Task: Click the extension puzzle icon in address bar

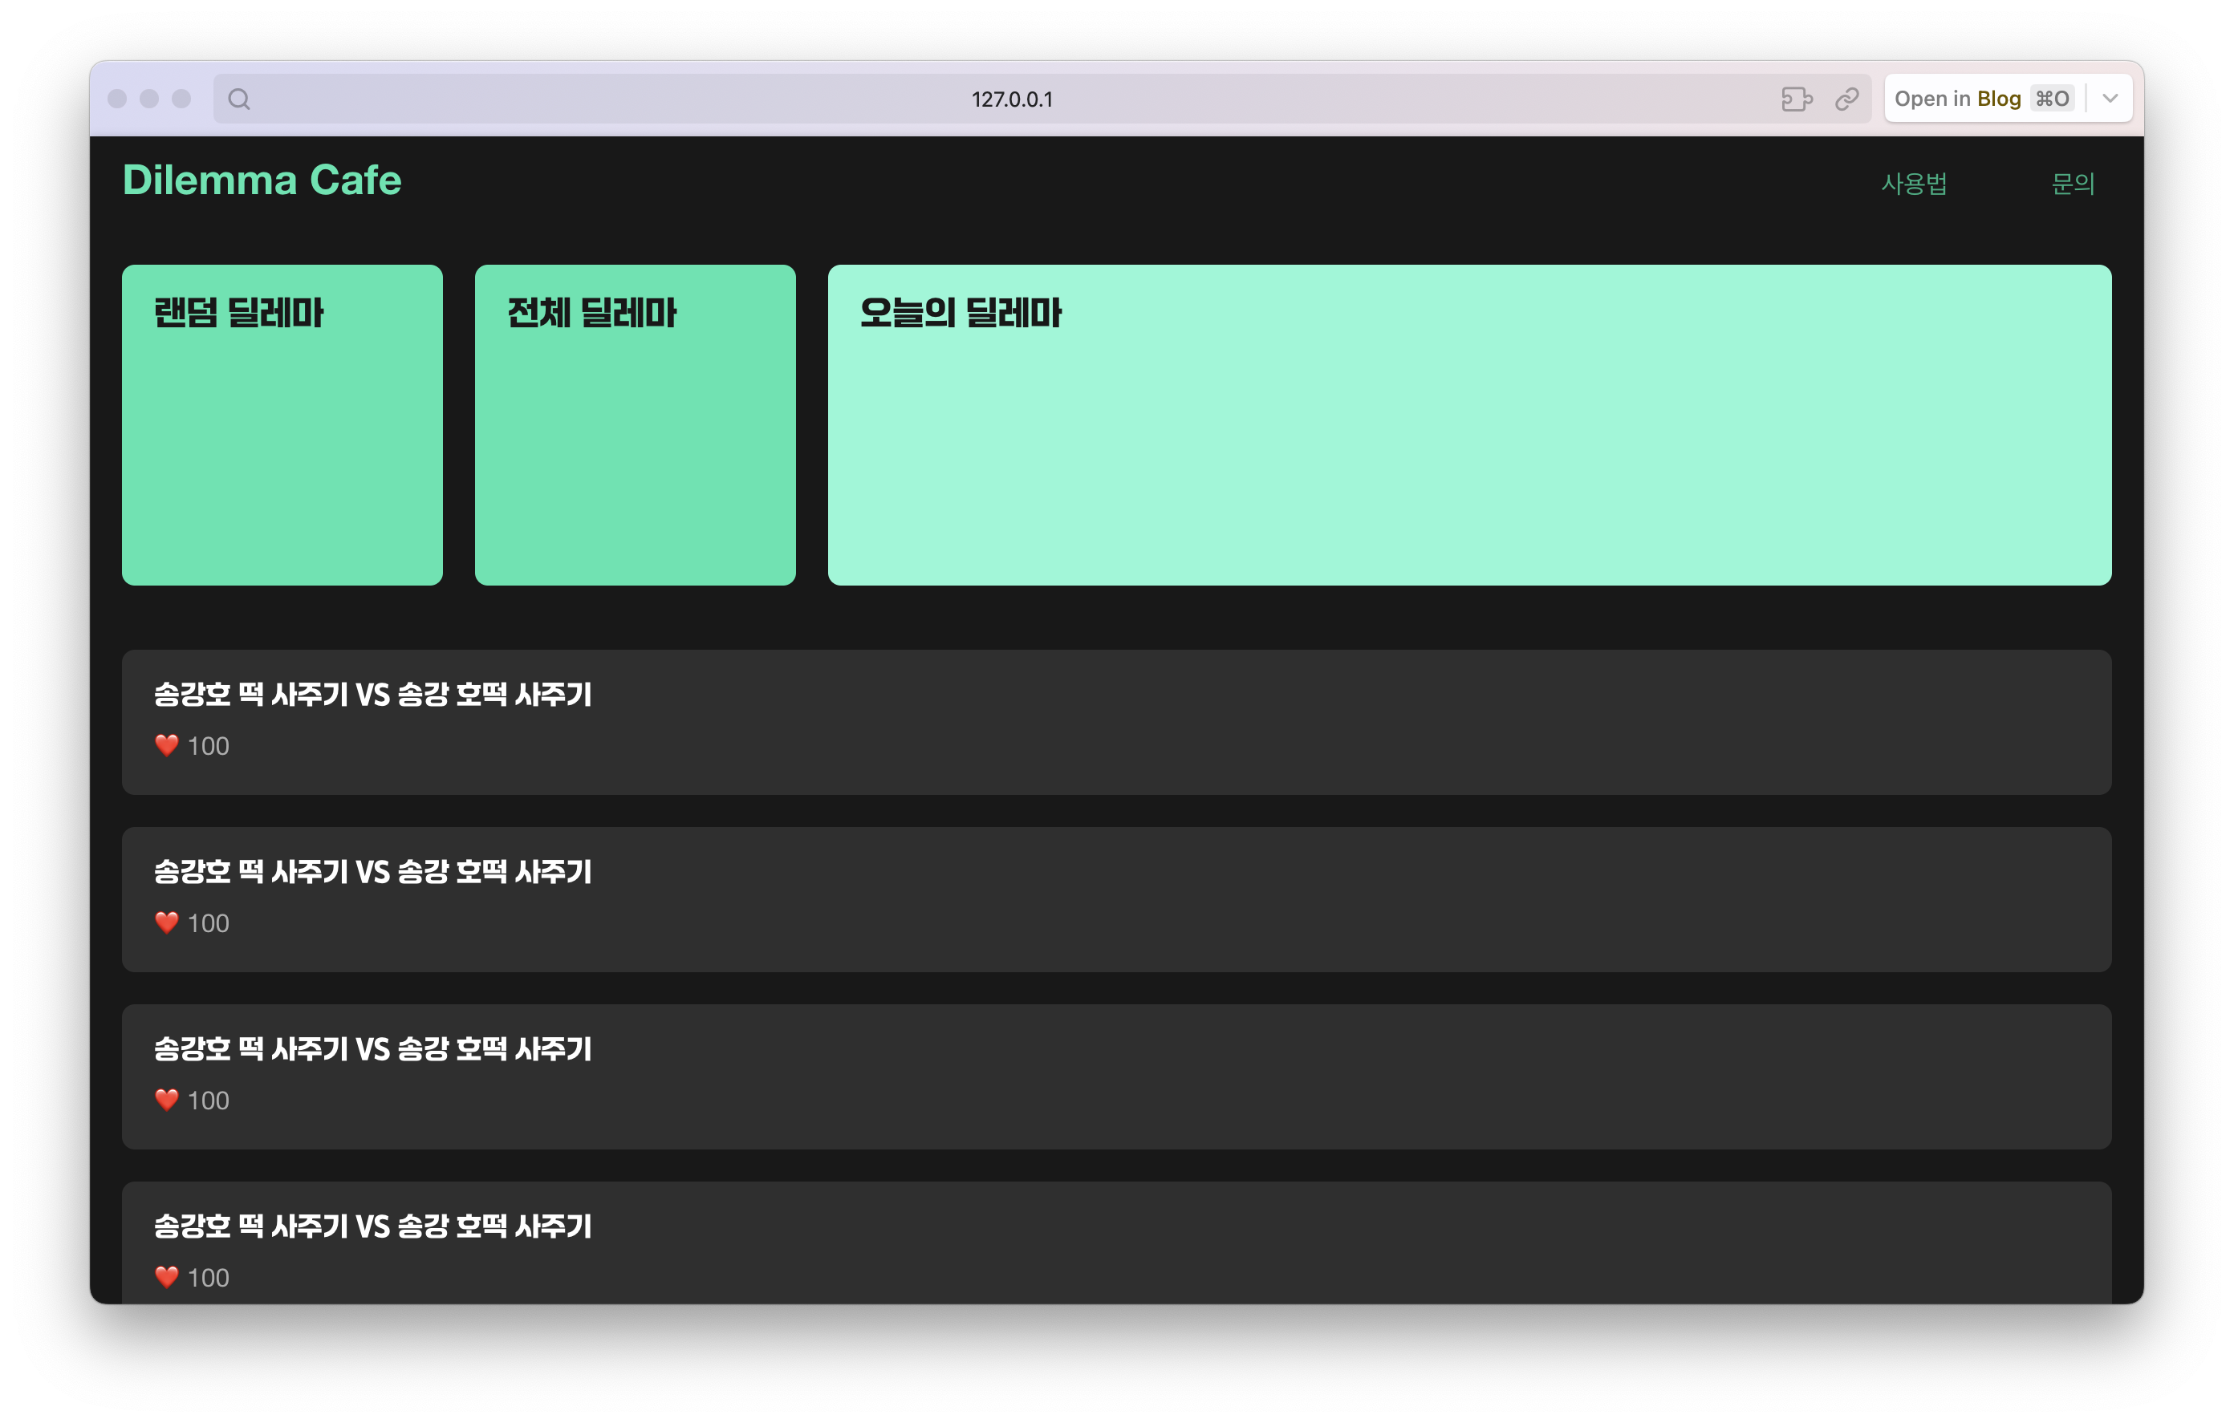Action: pyautogui.click(x=1796, y=99)
